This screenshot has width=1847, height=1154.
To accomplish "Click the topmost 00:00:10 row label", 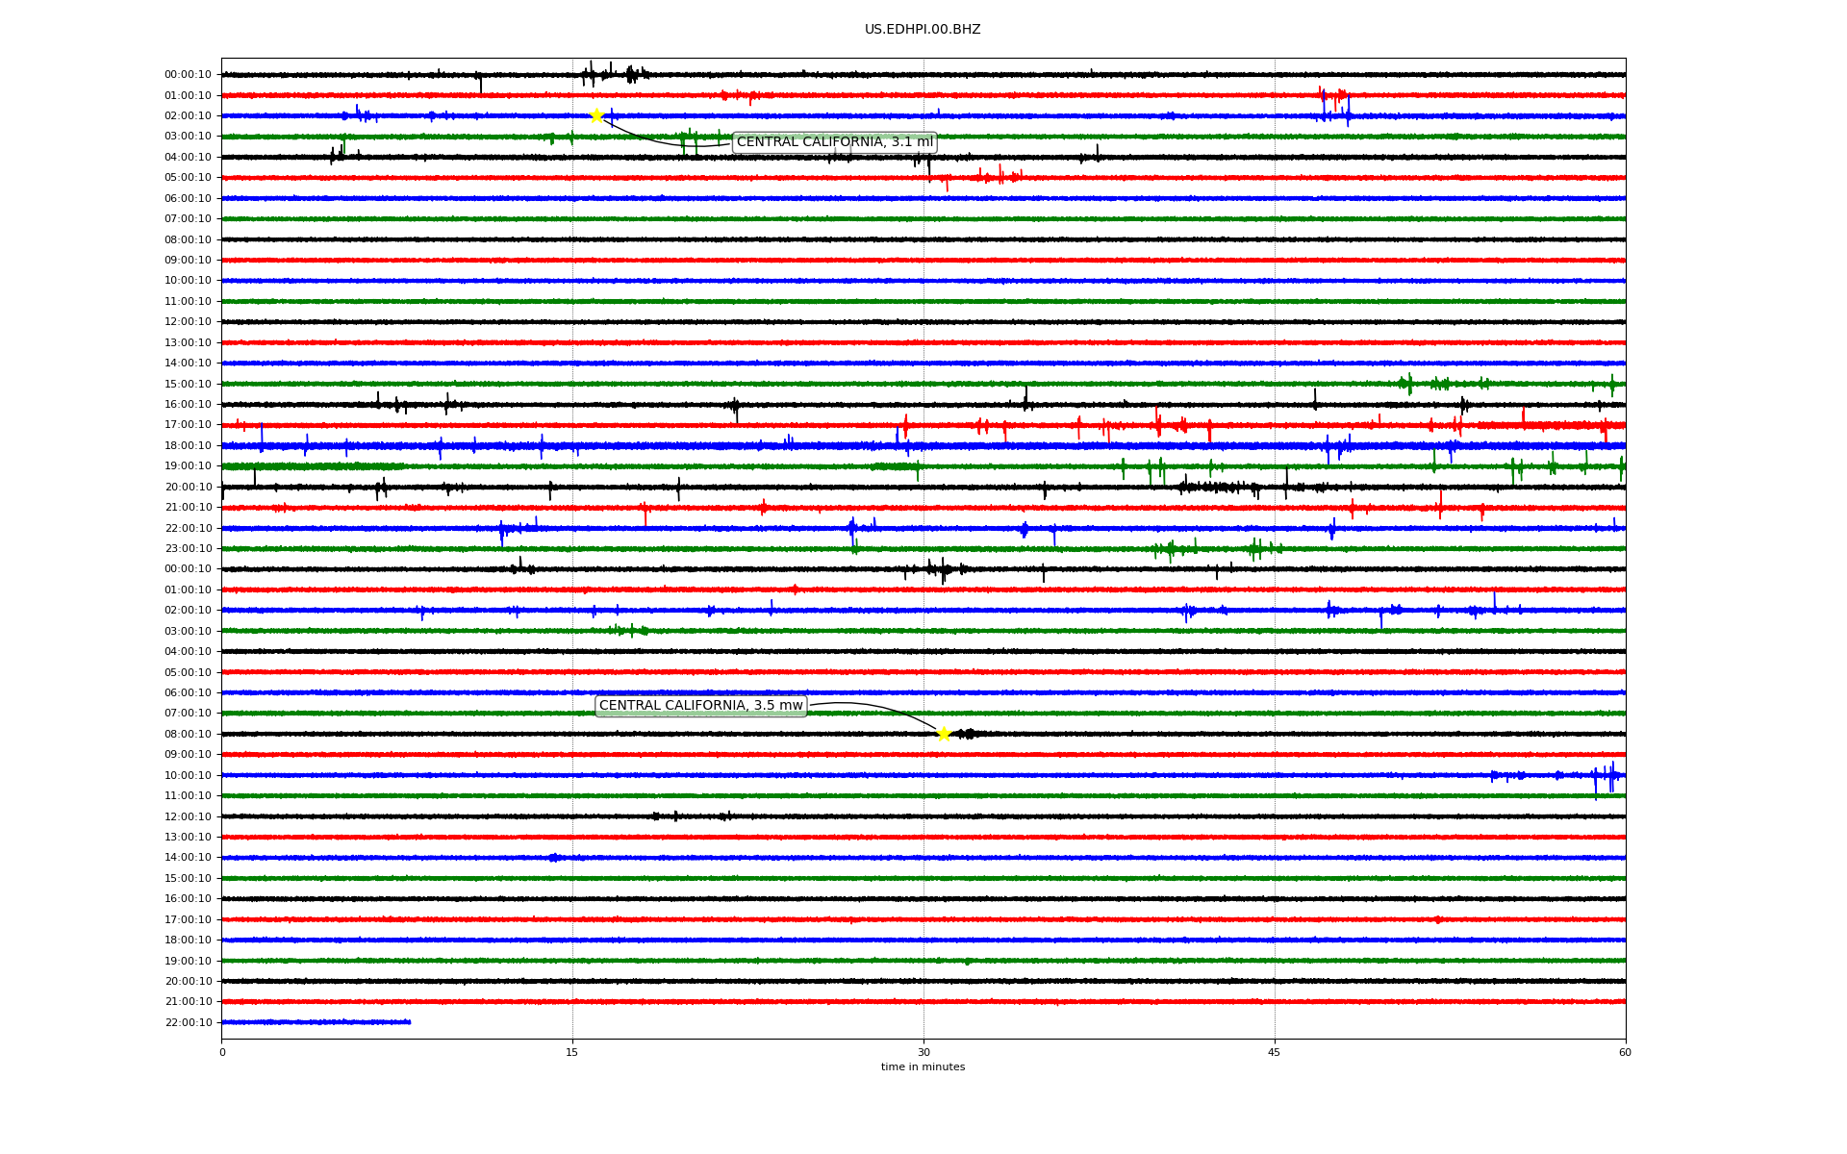I will [188, 75].
